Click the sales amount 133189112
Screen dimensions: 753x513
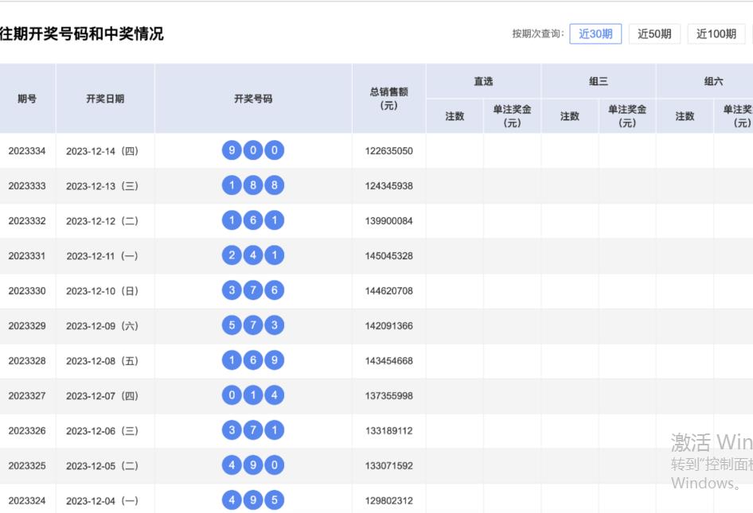tap(389, 431)
